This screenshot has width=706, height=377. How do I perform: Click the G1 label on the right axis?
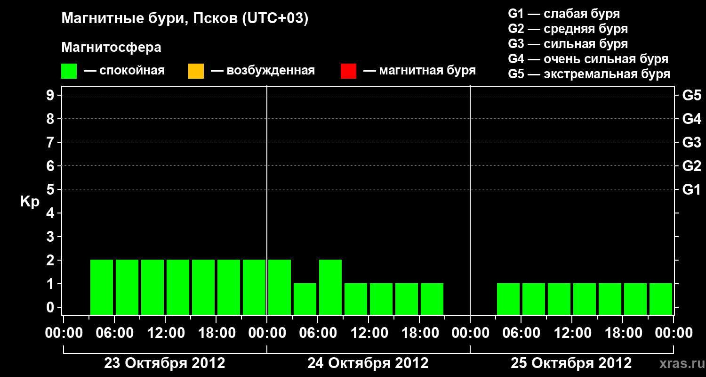pyautogui.click(x=692, y=190)
